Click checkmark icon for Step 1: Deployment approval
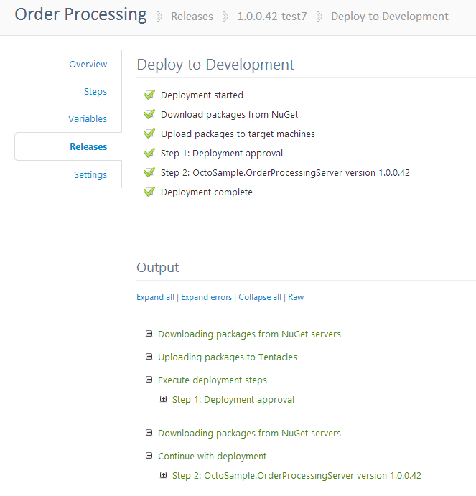 point(149,153)
